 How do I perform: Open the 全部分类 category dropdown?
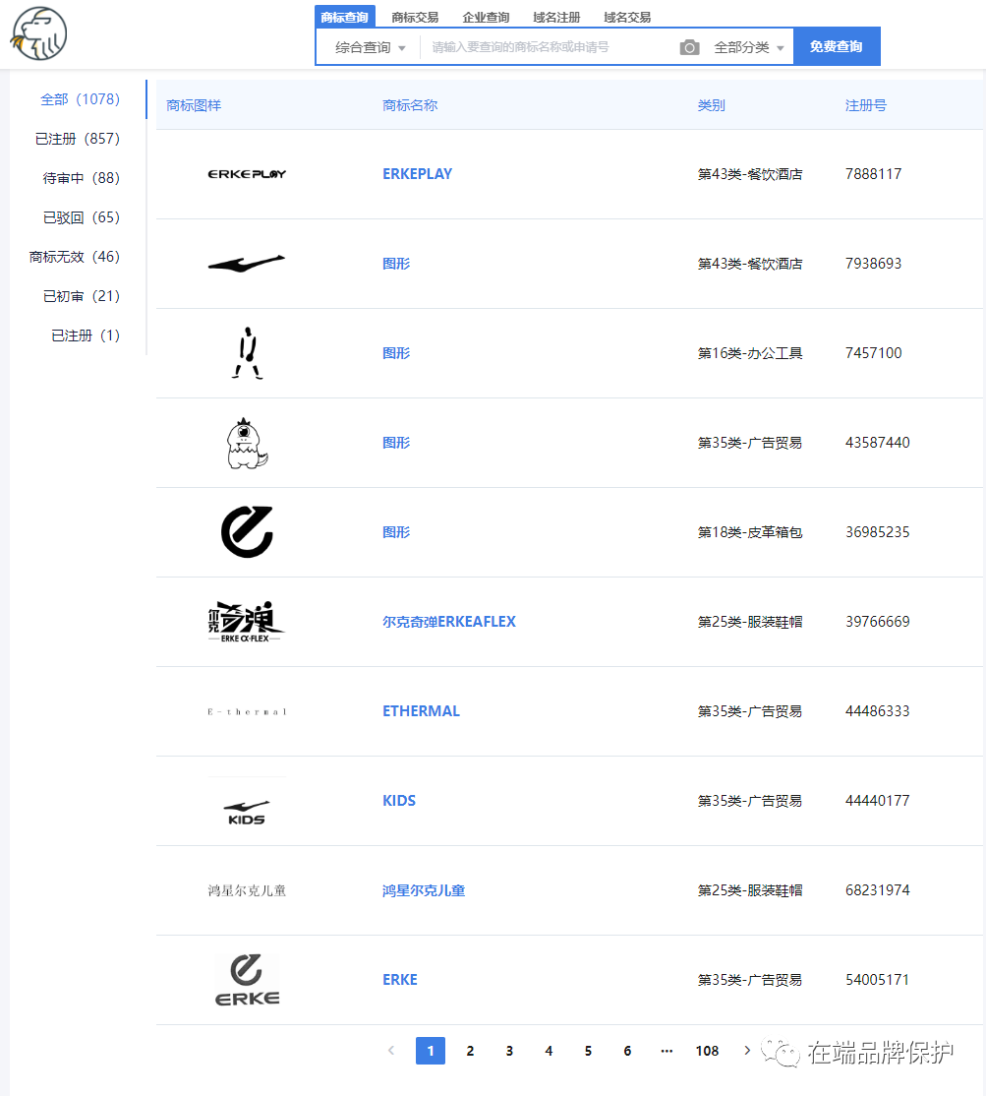[x=748, y=47]
